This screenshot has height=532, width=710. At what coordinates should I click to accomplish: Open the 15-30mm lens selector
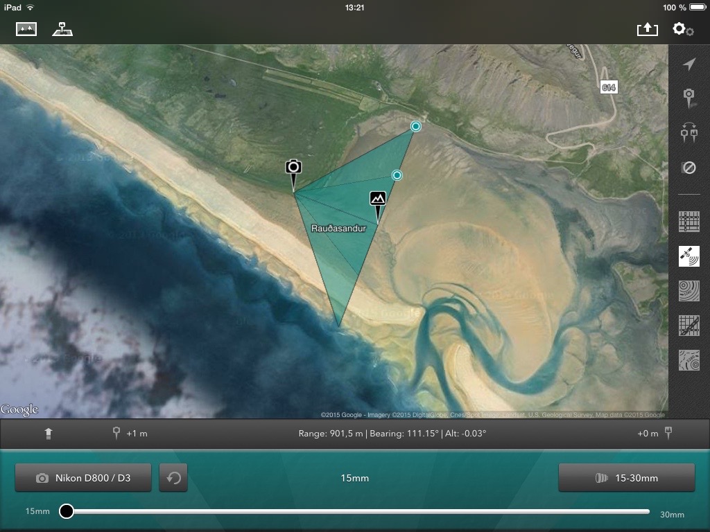pyautogui.click(x=627, y=478)
